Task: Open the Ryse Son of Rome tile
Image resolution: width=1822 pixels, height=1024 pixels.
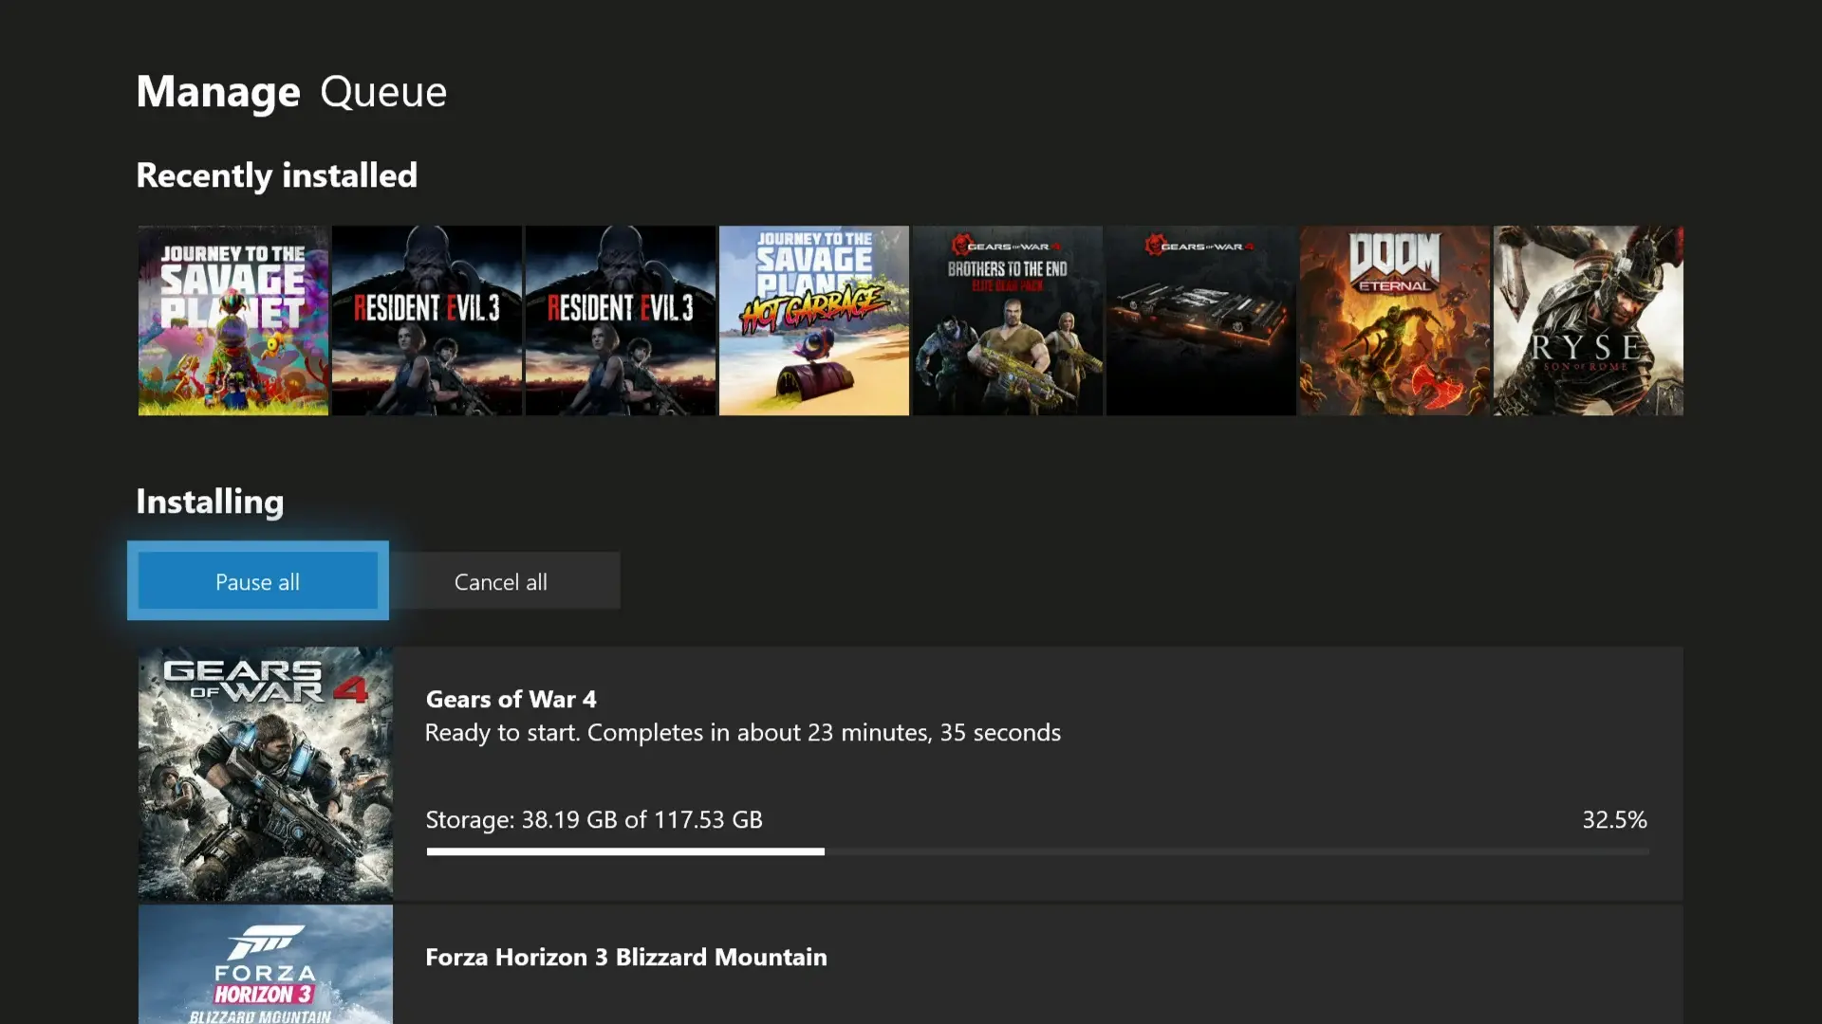Action: [1589, 320]
